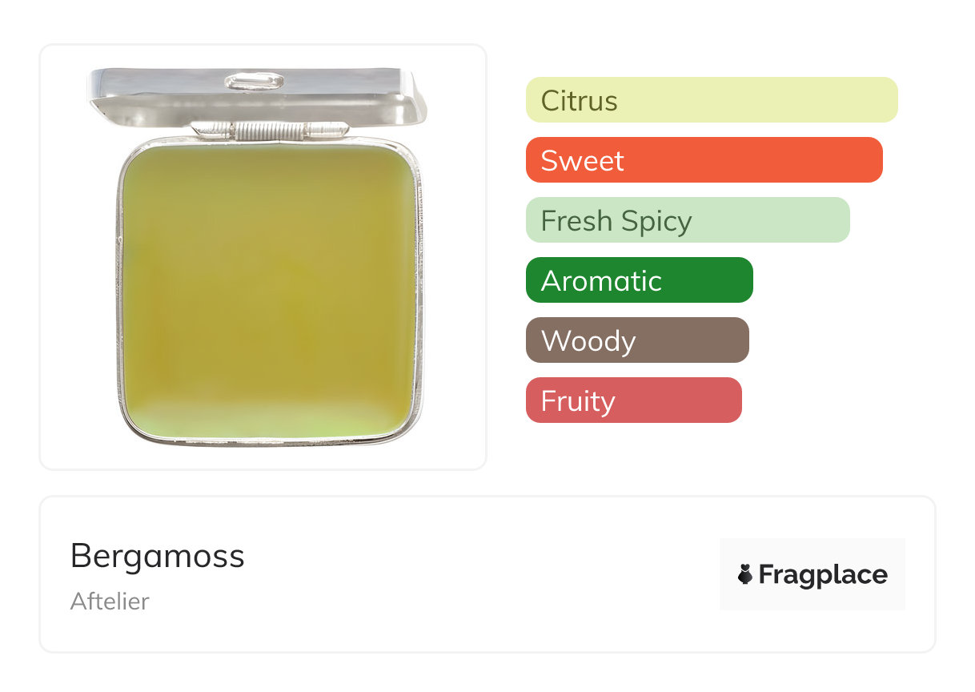This screenshot has width=975, height=692.
Task: Click the Aftelier brand name
Action: 110,601
